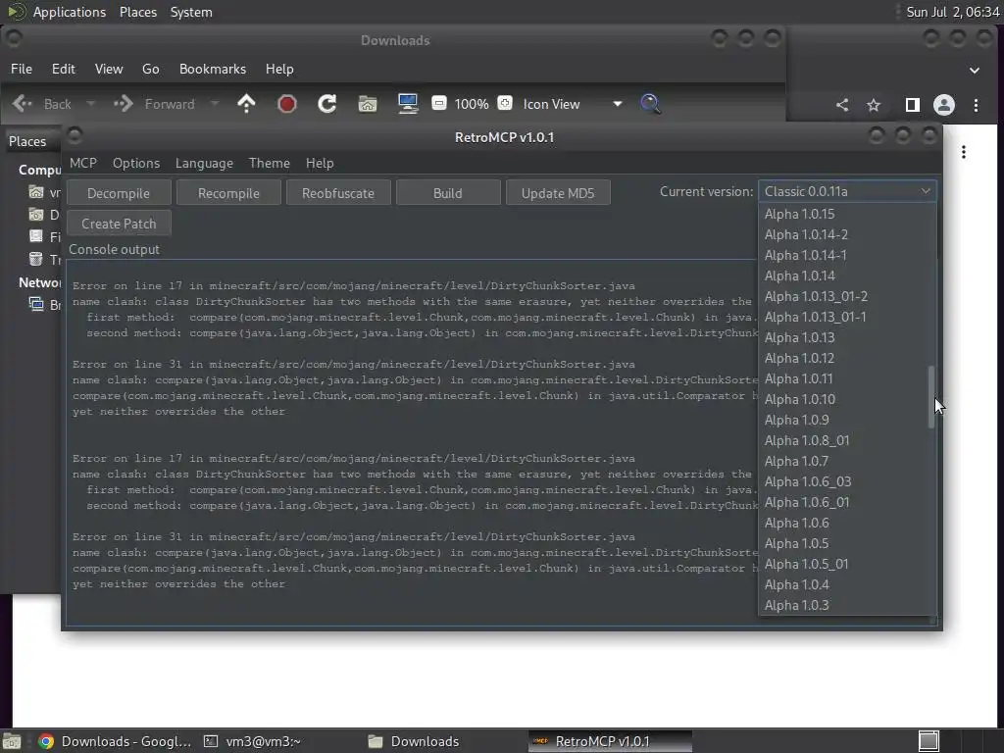The height and width of the screenshot is (753, 1004).
Task: Open Chrome profile avatar icon
Action: coord(944,105)
